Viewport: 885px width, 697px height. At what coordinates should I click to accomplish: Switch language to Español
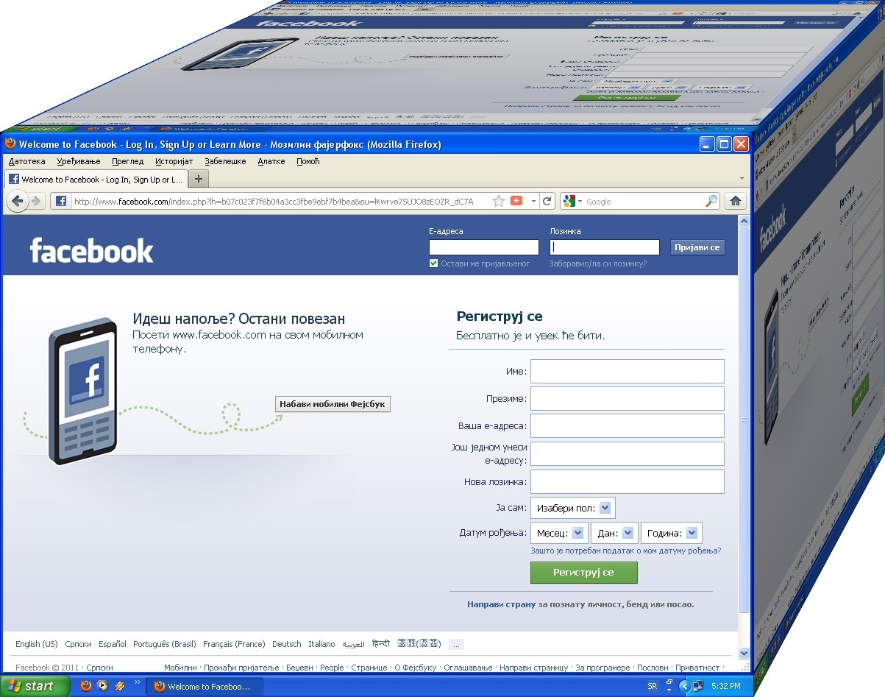coord(113,644)
